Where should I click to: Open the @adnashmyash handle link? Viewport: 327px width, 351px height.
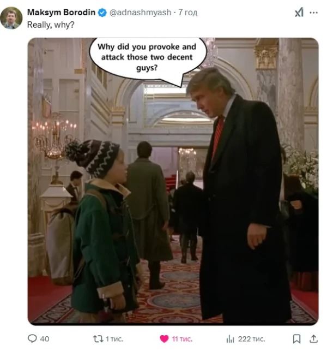pos(140,13)
